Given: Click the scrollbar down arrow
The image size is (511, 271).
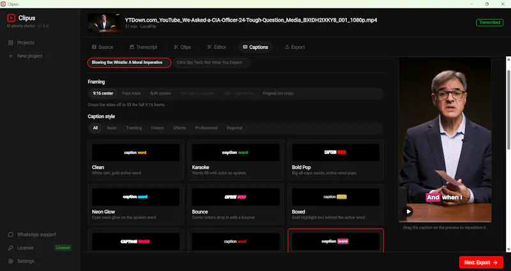Looking at the screenshot, I should 508,249.
